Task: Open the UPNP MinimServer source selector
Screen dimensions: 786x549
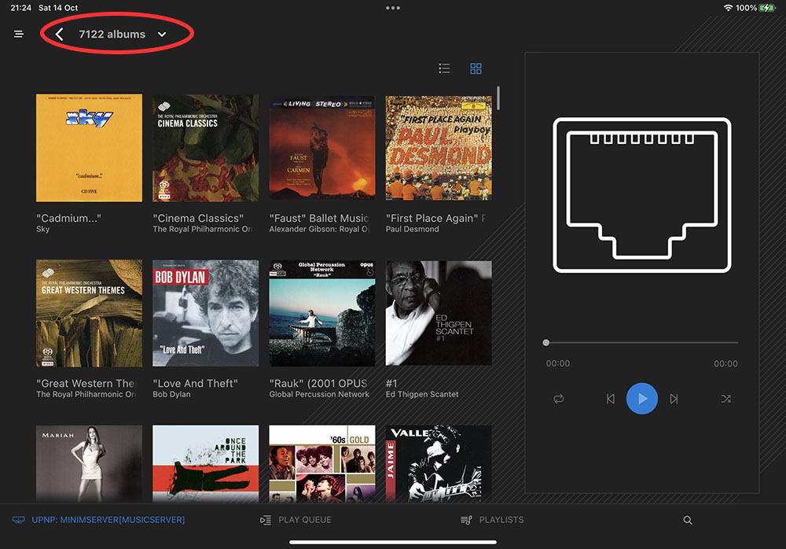Action: pyautogui.click(x=99, y=520)
